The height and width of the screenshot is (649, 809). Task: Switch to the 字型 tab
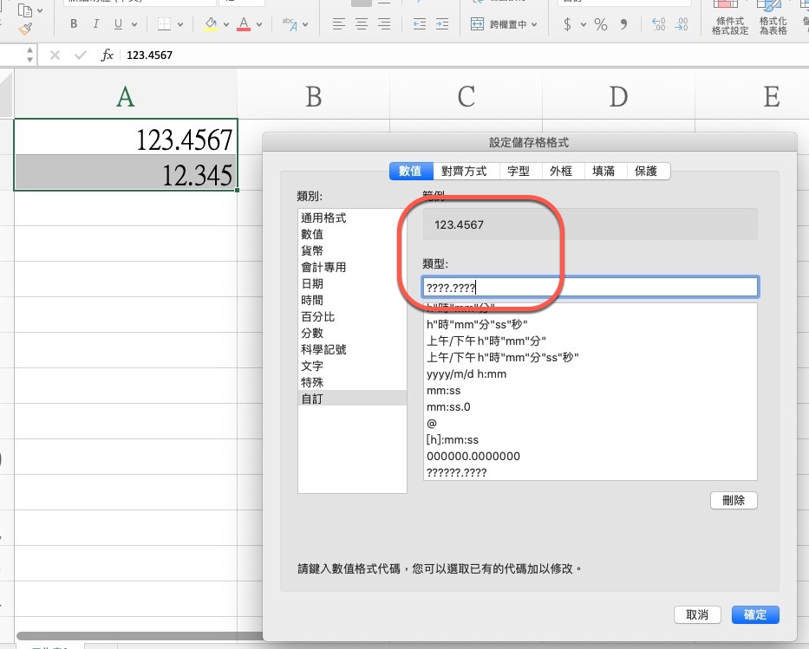pyautogui.click(x=519, y=172)
